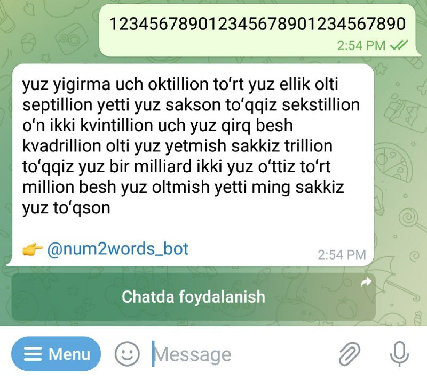The width and height of the screenshot is (427, 380).
Task: Click the word 'kvadrillion' in the reply
Action: pyautogui.click(x=61, y=146)
